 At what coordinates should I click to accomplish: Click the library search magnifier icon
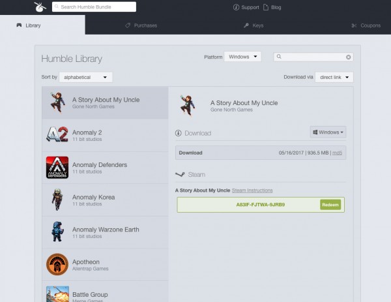pyautogui.click(x=279, y=57)
